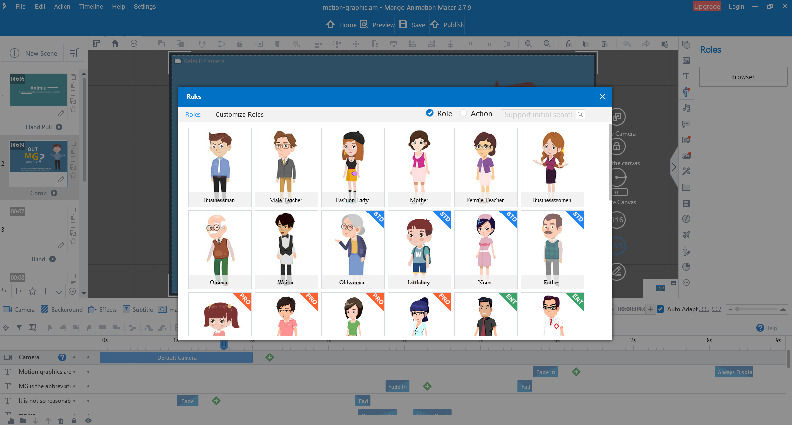The image size is (792, 425).
Task: Close the Roles dialog
Action: [602, 97]
